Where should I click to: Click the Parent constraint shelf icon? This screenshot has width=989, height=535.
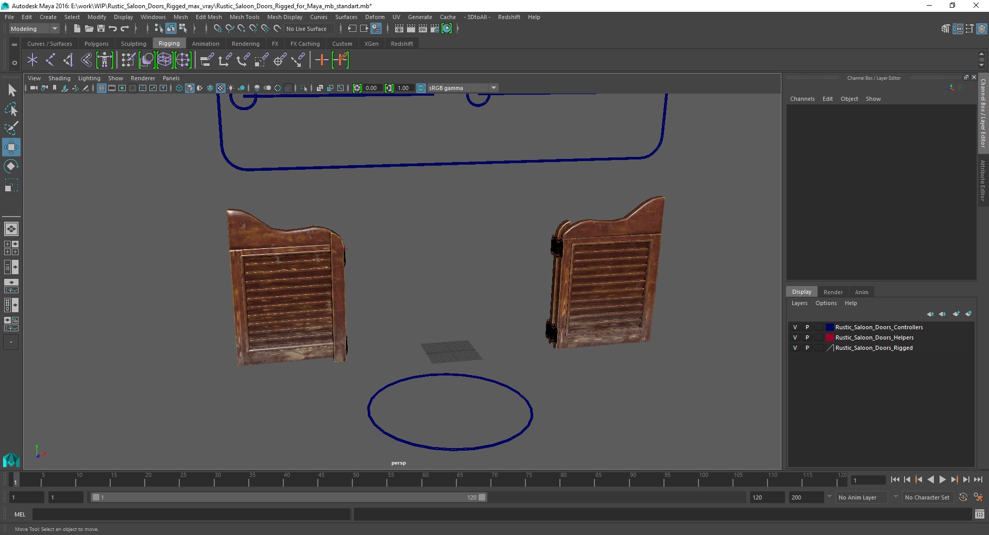[x=207, y=60]
